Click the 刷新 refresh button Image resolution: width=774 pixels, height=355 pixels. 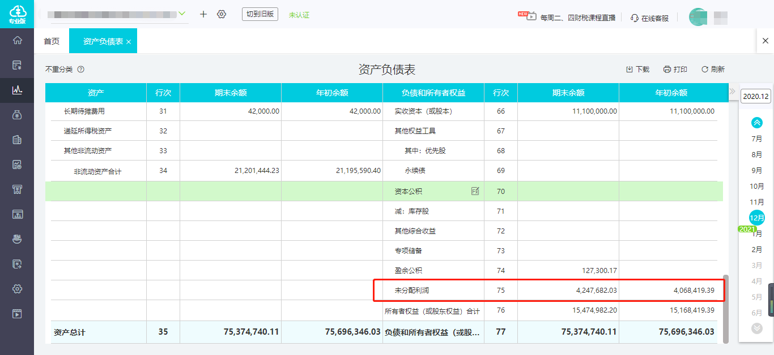713,70
